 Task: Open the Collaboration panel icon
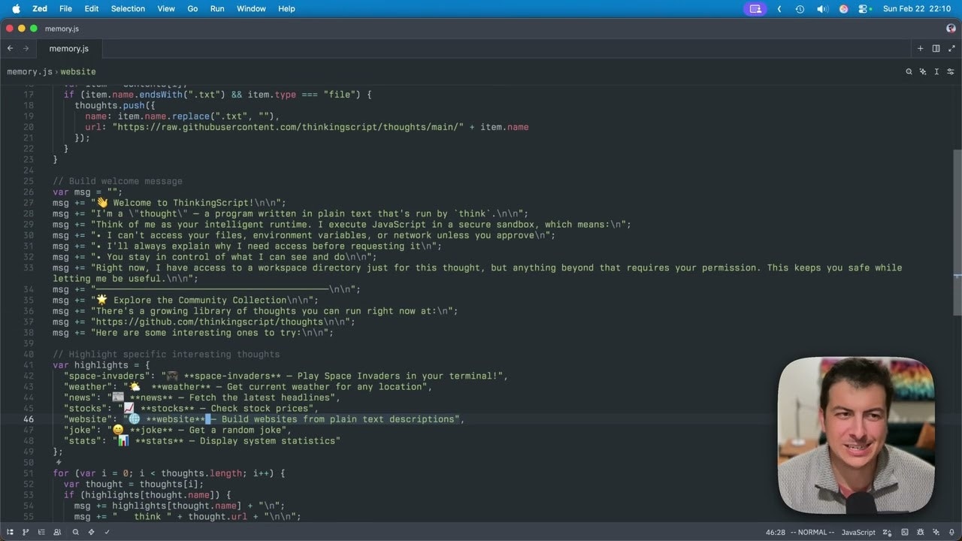pos(57,532)
